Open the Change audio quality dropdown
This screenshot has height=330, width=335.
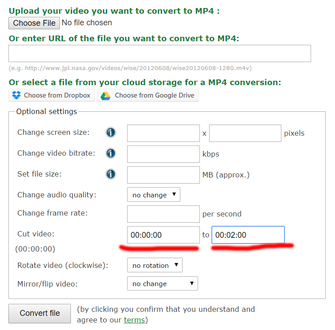point(154,195)
